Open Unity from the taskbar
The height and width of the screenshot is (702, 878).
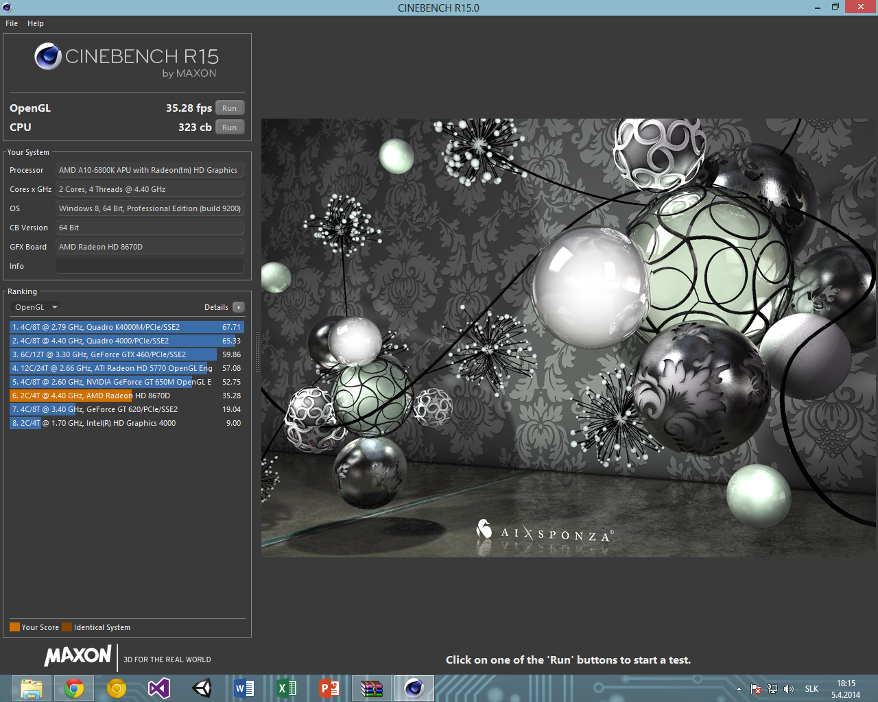[x=202, y=688]
